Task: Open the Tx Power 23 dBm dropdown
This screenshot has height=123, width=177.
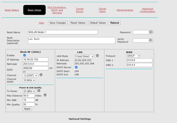Action: (29, 91)
